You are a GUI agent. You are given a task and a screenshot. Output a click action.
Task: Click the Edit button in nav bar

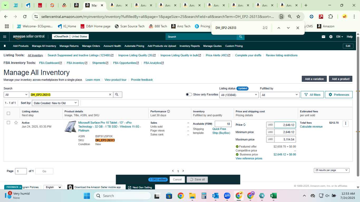tap(348, 46)
